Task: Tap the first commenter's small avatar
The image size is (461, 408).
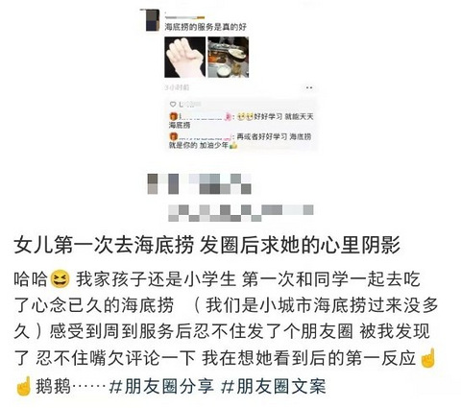Action: click(173, 116)
